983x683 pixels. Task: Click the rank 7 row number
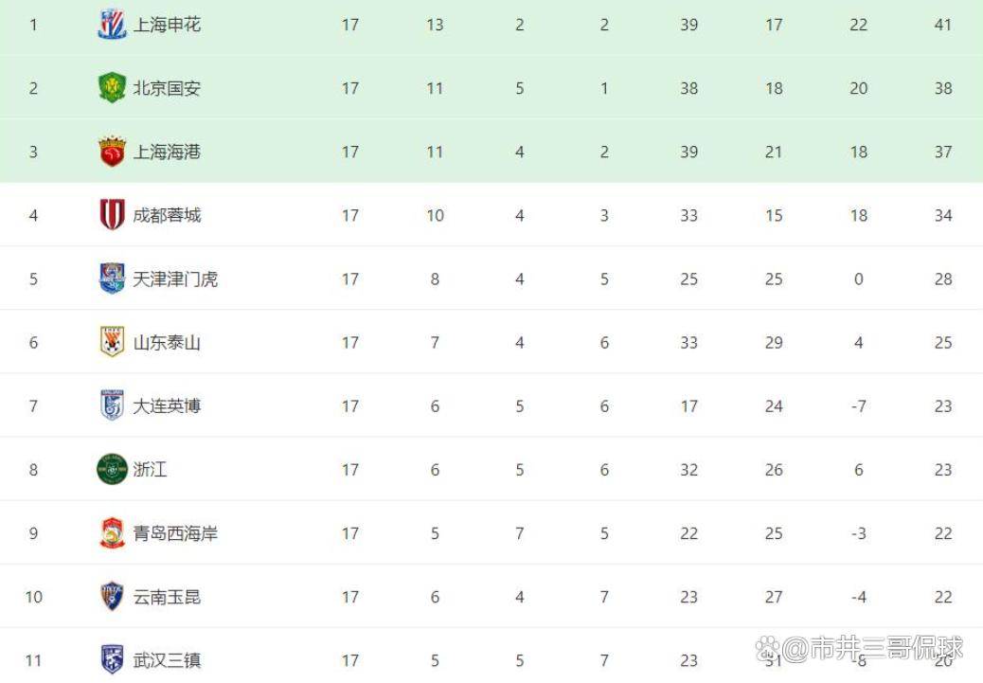[33, 405]
